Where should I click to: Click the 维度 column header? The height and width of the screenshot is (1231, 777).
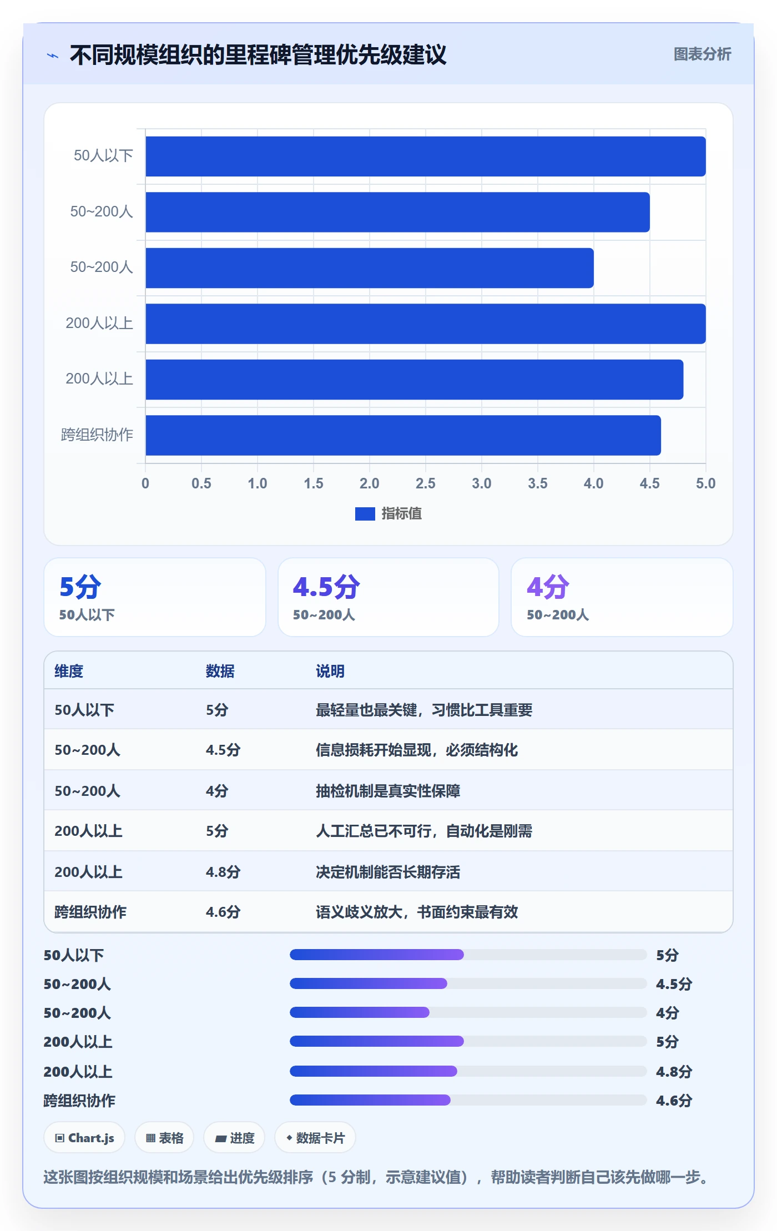pos(69,671)
